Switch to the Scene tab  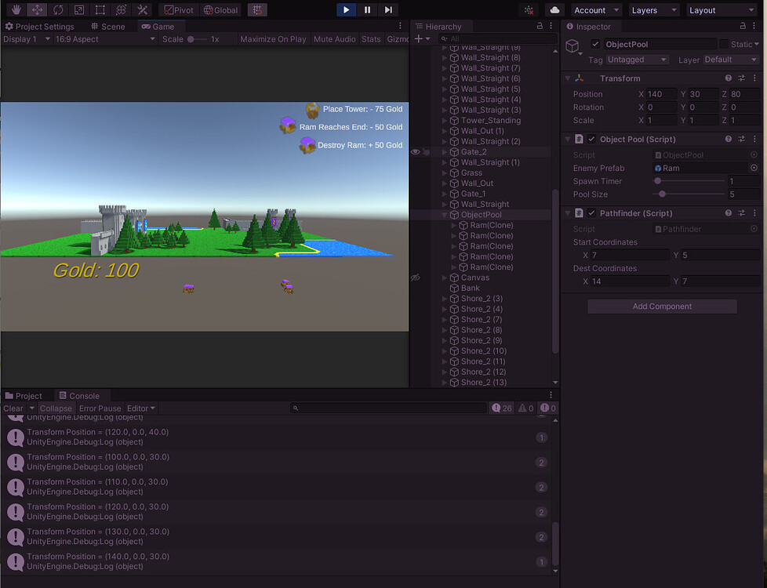coord(110,26)
